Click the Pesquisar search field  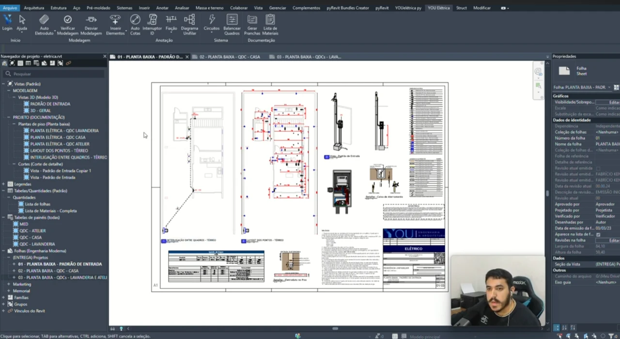coord(53,74)
